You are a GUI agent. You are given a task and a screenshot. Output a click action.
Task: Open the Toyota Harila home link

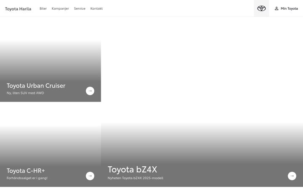(x=18, y=9)
